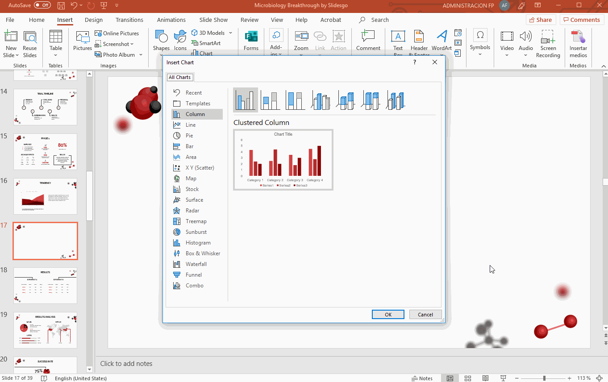Viewport: 608px width, 382px height.
Task: Choose the Radar chart type
Action: tap(192, 211)
